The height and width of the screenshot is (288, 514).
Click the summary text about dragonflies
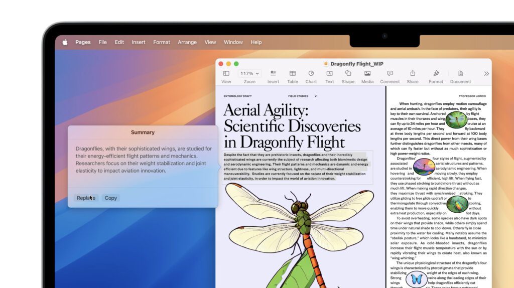click(144, 160)
